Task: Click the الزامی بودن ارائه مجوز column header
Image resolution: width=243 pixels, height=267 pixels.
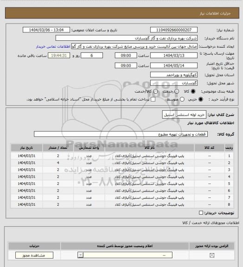Action: click(211, 246)
